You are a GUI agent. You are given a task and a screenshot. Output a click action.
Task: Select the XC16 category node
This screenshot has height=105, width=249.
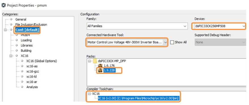tap(24, 56)
